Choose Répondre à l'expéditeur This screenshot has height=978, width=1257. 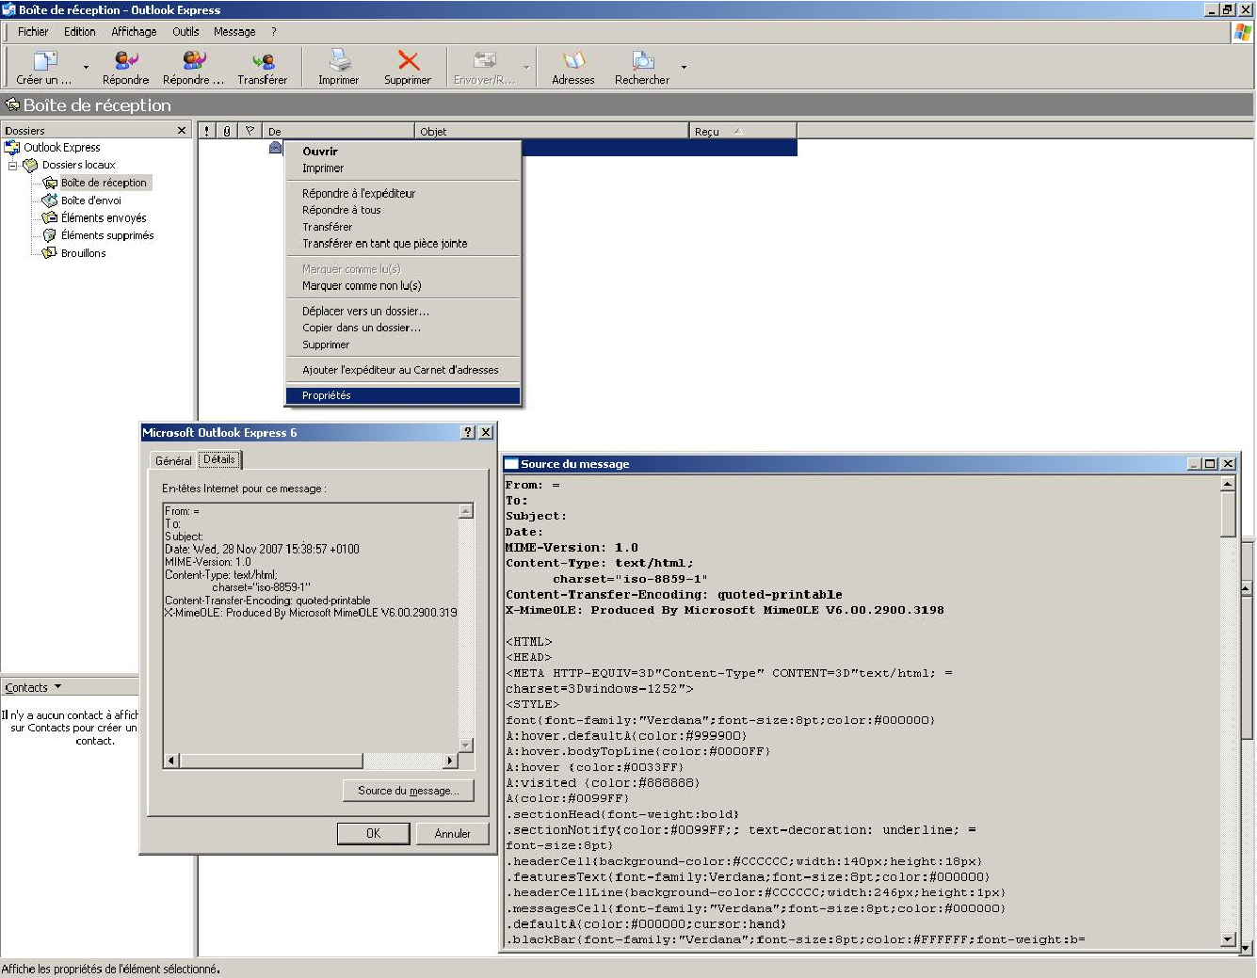click(402, 193)
